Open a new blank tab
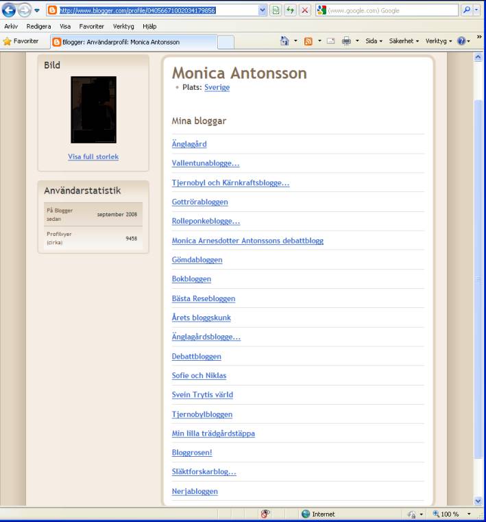The image size is (486, 522). pos(226,43)
